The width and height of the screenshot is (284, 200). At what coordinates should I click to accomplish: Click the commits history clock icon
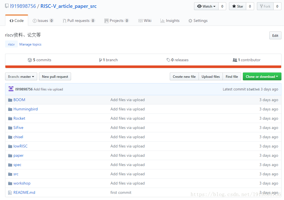[x=30, y=60]
